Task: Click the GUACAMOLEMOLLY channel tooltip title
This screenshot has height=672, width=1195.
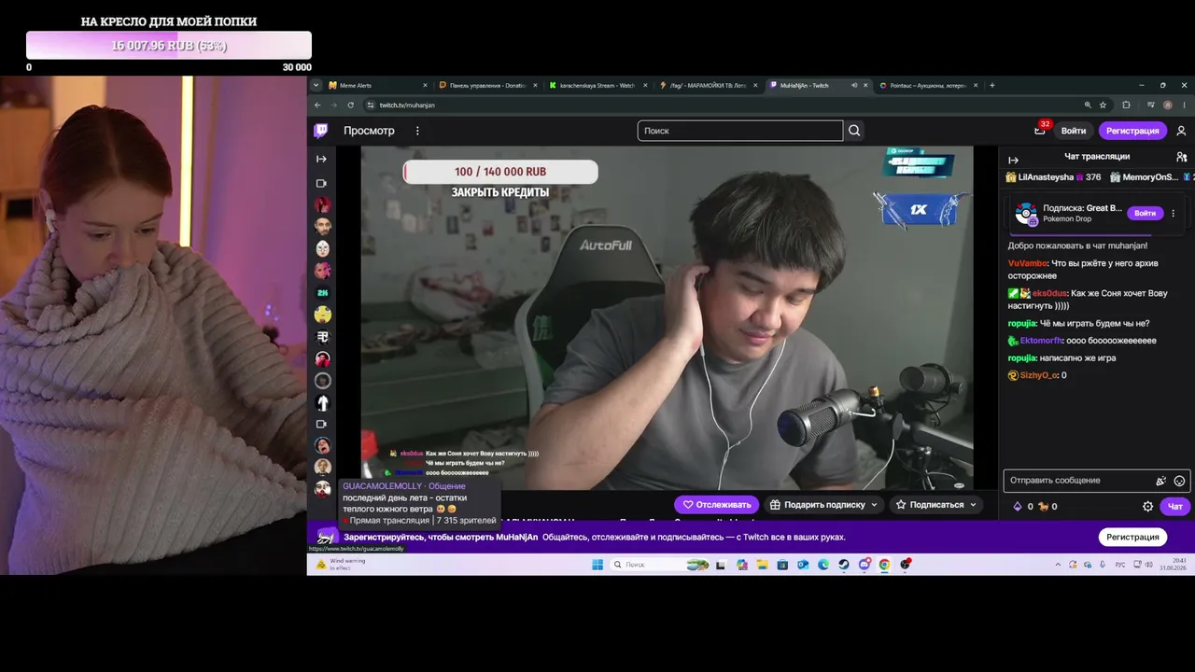Action: 403,486
